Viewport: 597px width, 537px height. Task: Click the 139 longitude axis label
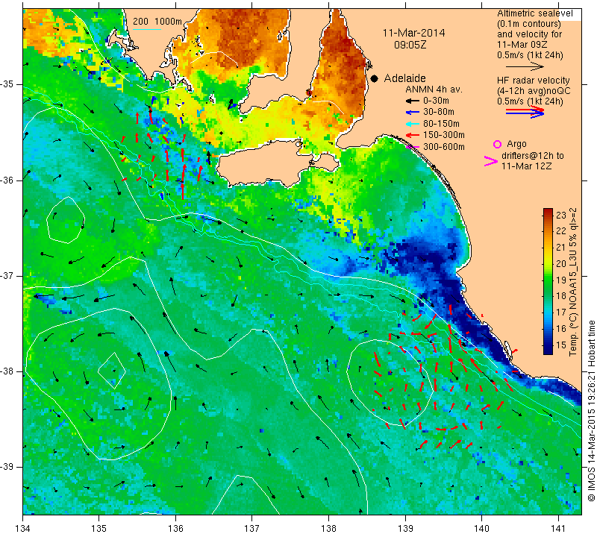tap(405, 529)
